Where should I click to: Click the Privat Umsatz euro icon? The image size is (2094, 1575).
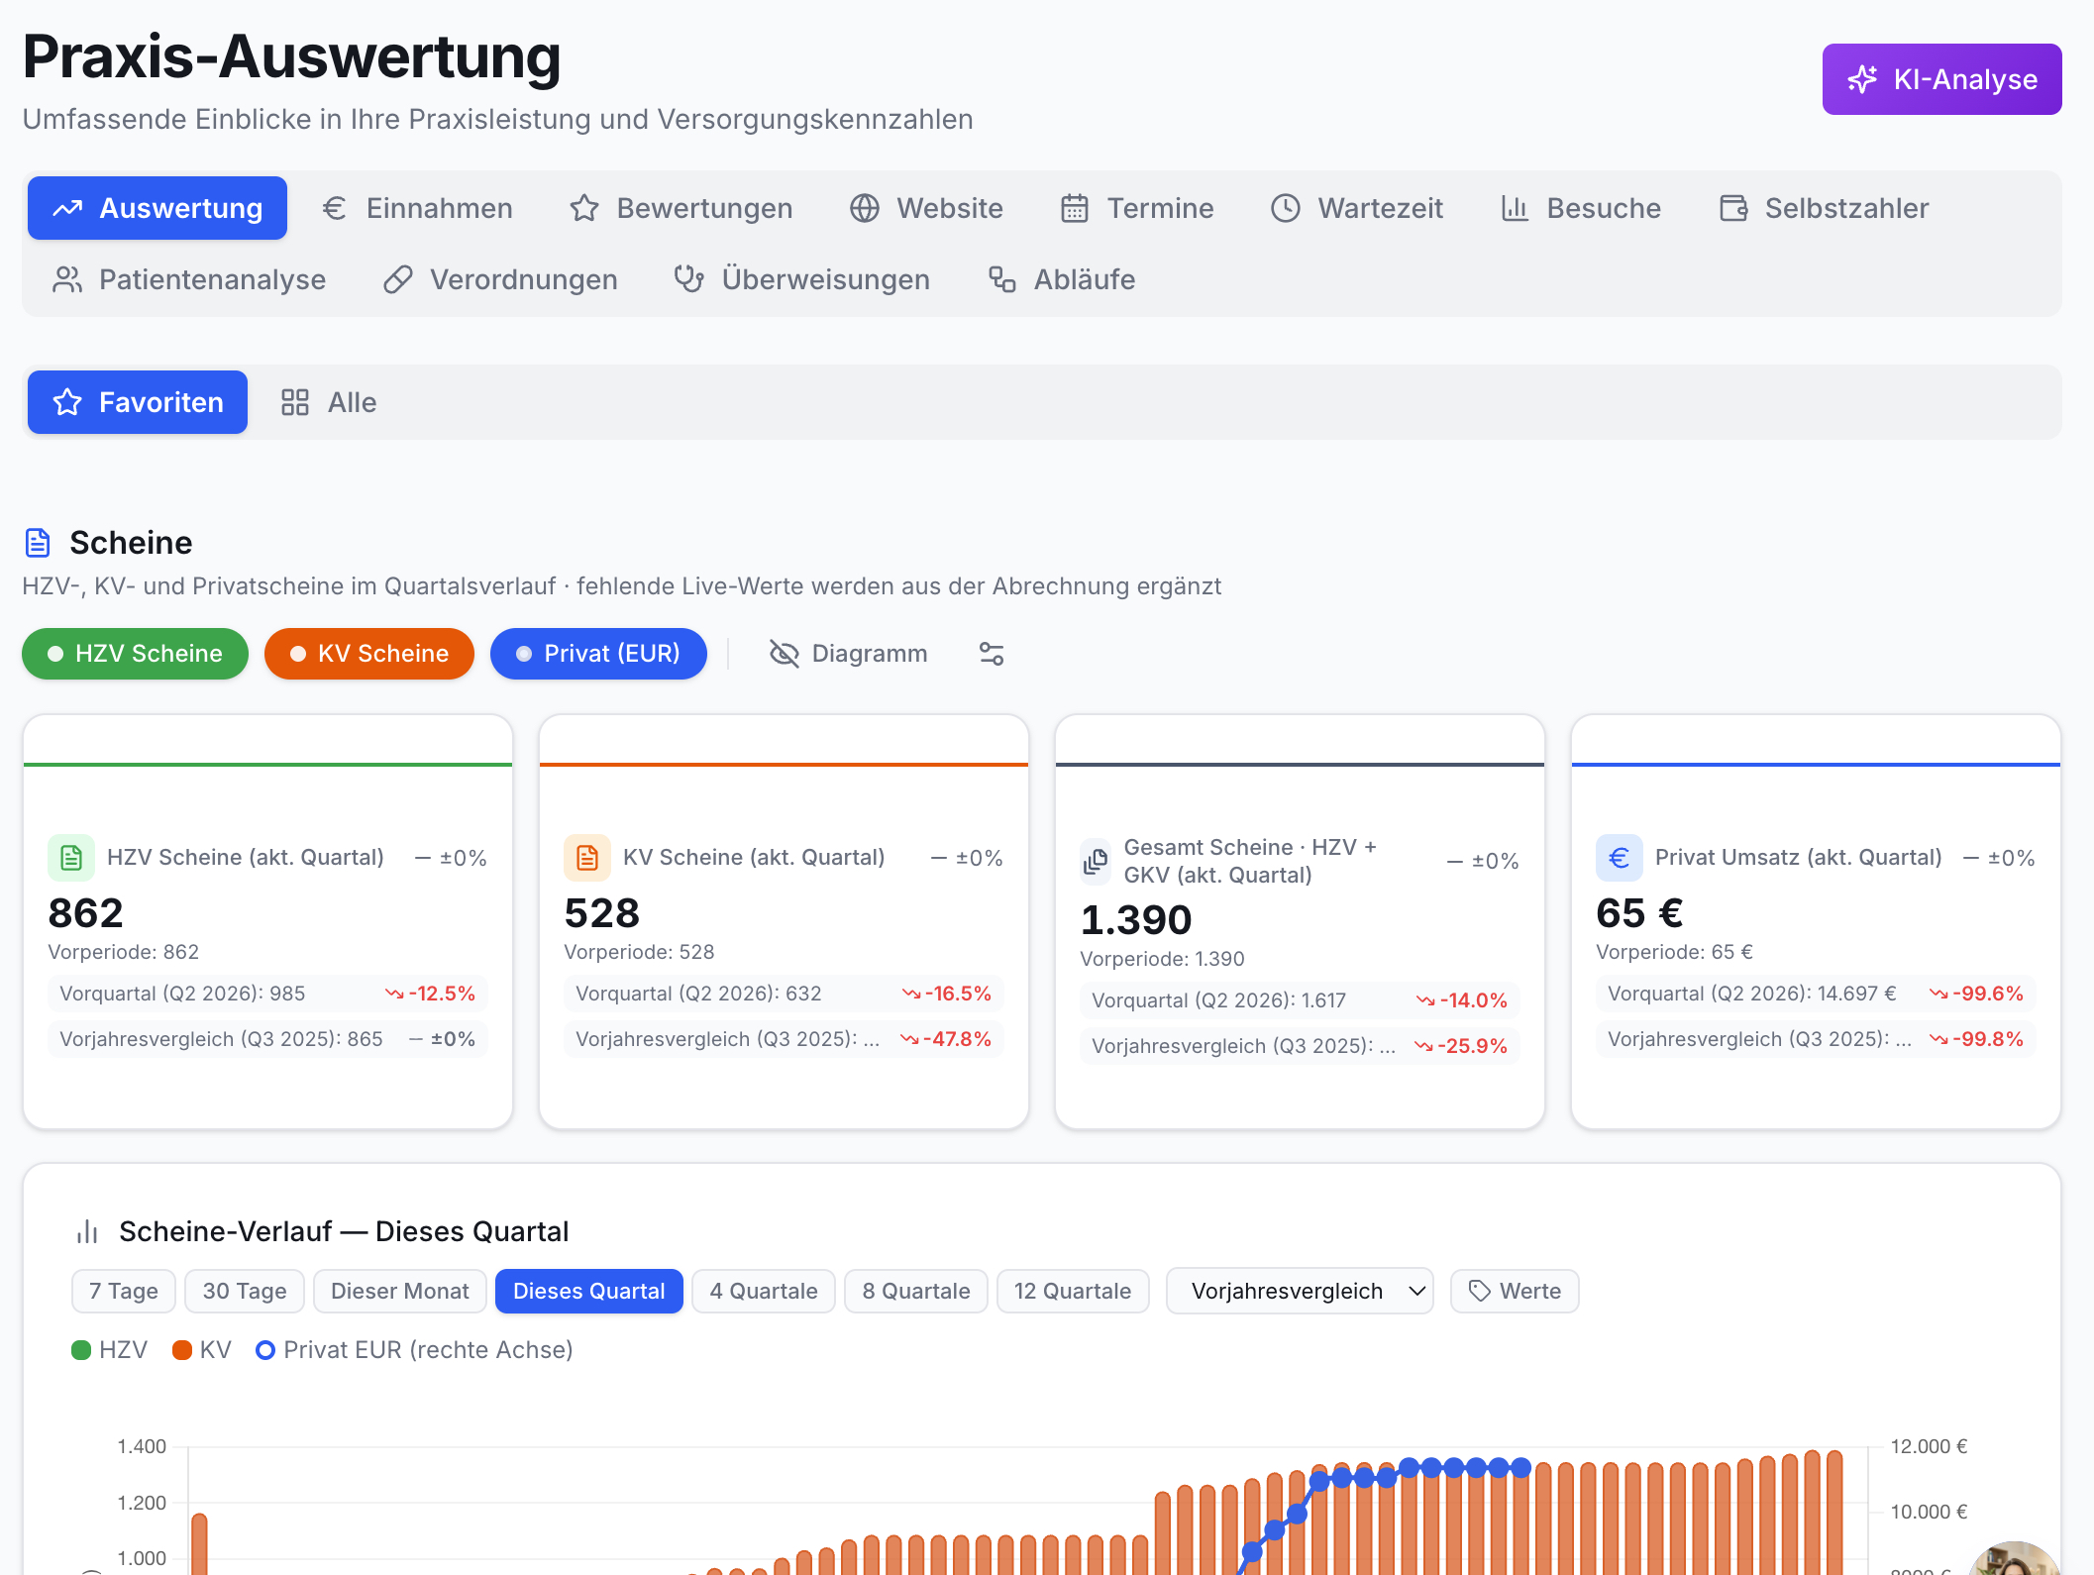pos(1620,858)
